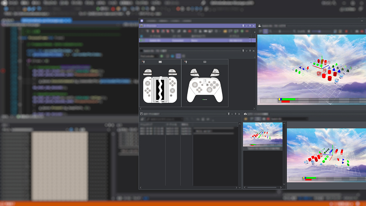
Task: Toggle auto-hide pin on the purple-titled target panel
Action: click(x=243, y=26)
